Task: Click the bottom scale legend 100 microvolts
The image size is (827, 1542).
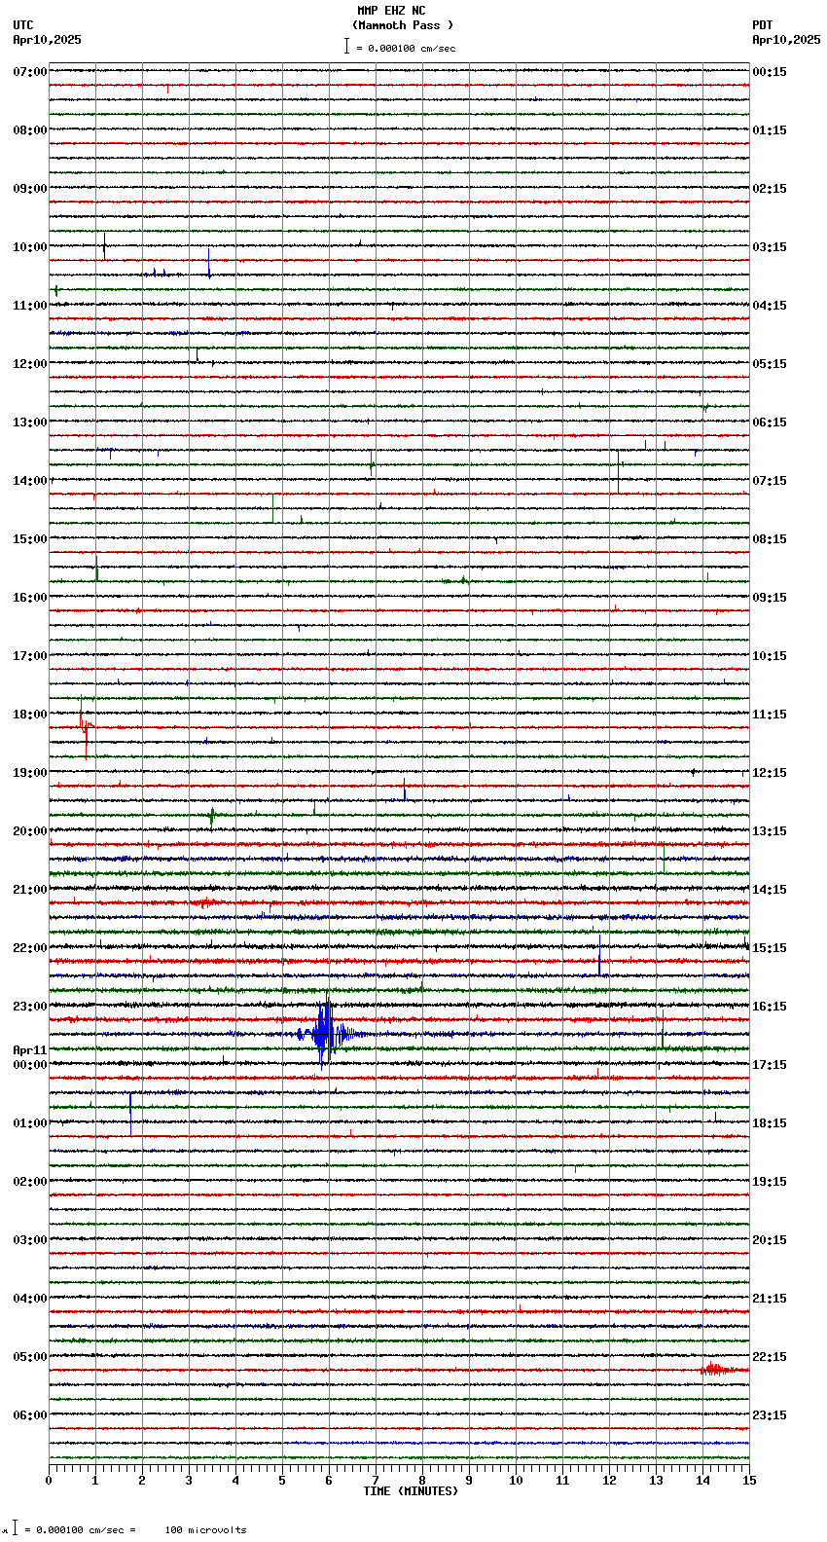Action: tap(205, 1530)
